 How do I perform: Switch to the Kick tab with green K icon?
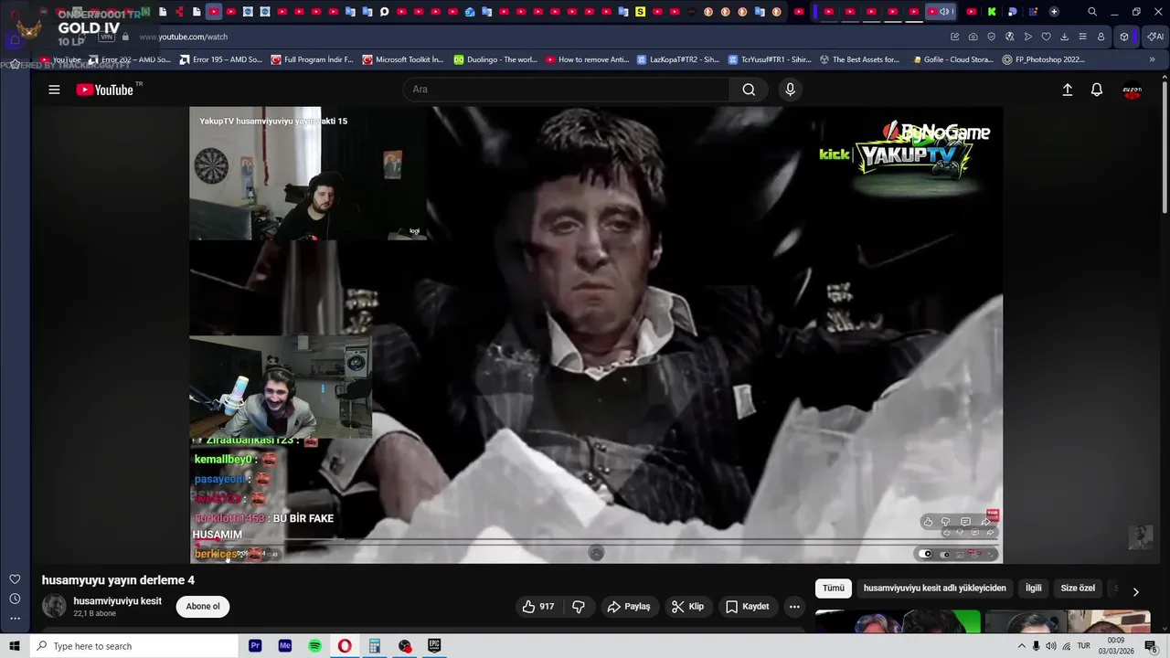click(x=992, y=12)
